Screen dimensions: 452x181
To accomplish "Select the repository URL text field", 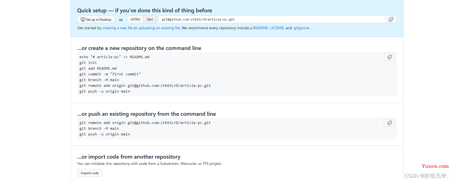I will point(272,19).
